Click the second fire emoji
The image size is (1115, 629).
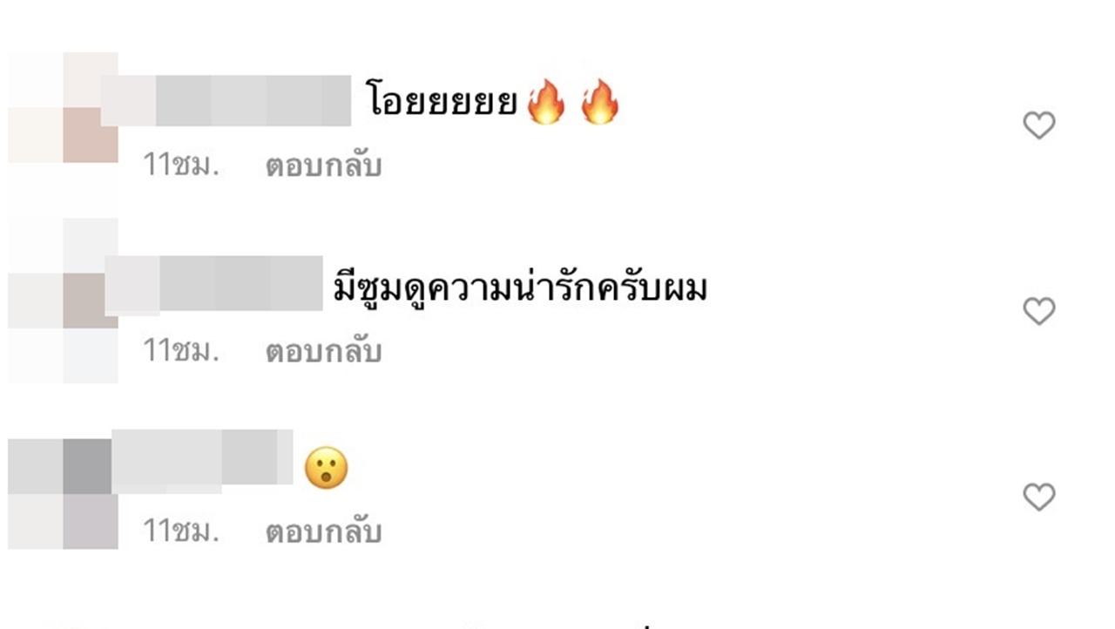[x=598, y=105]
